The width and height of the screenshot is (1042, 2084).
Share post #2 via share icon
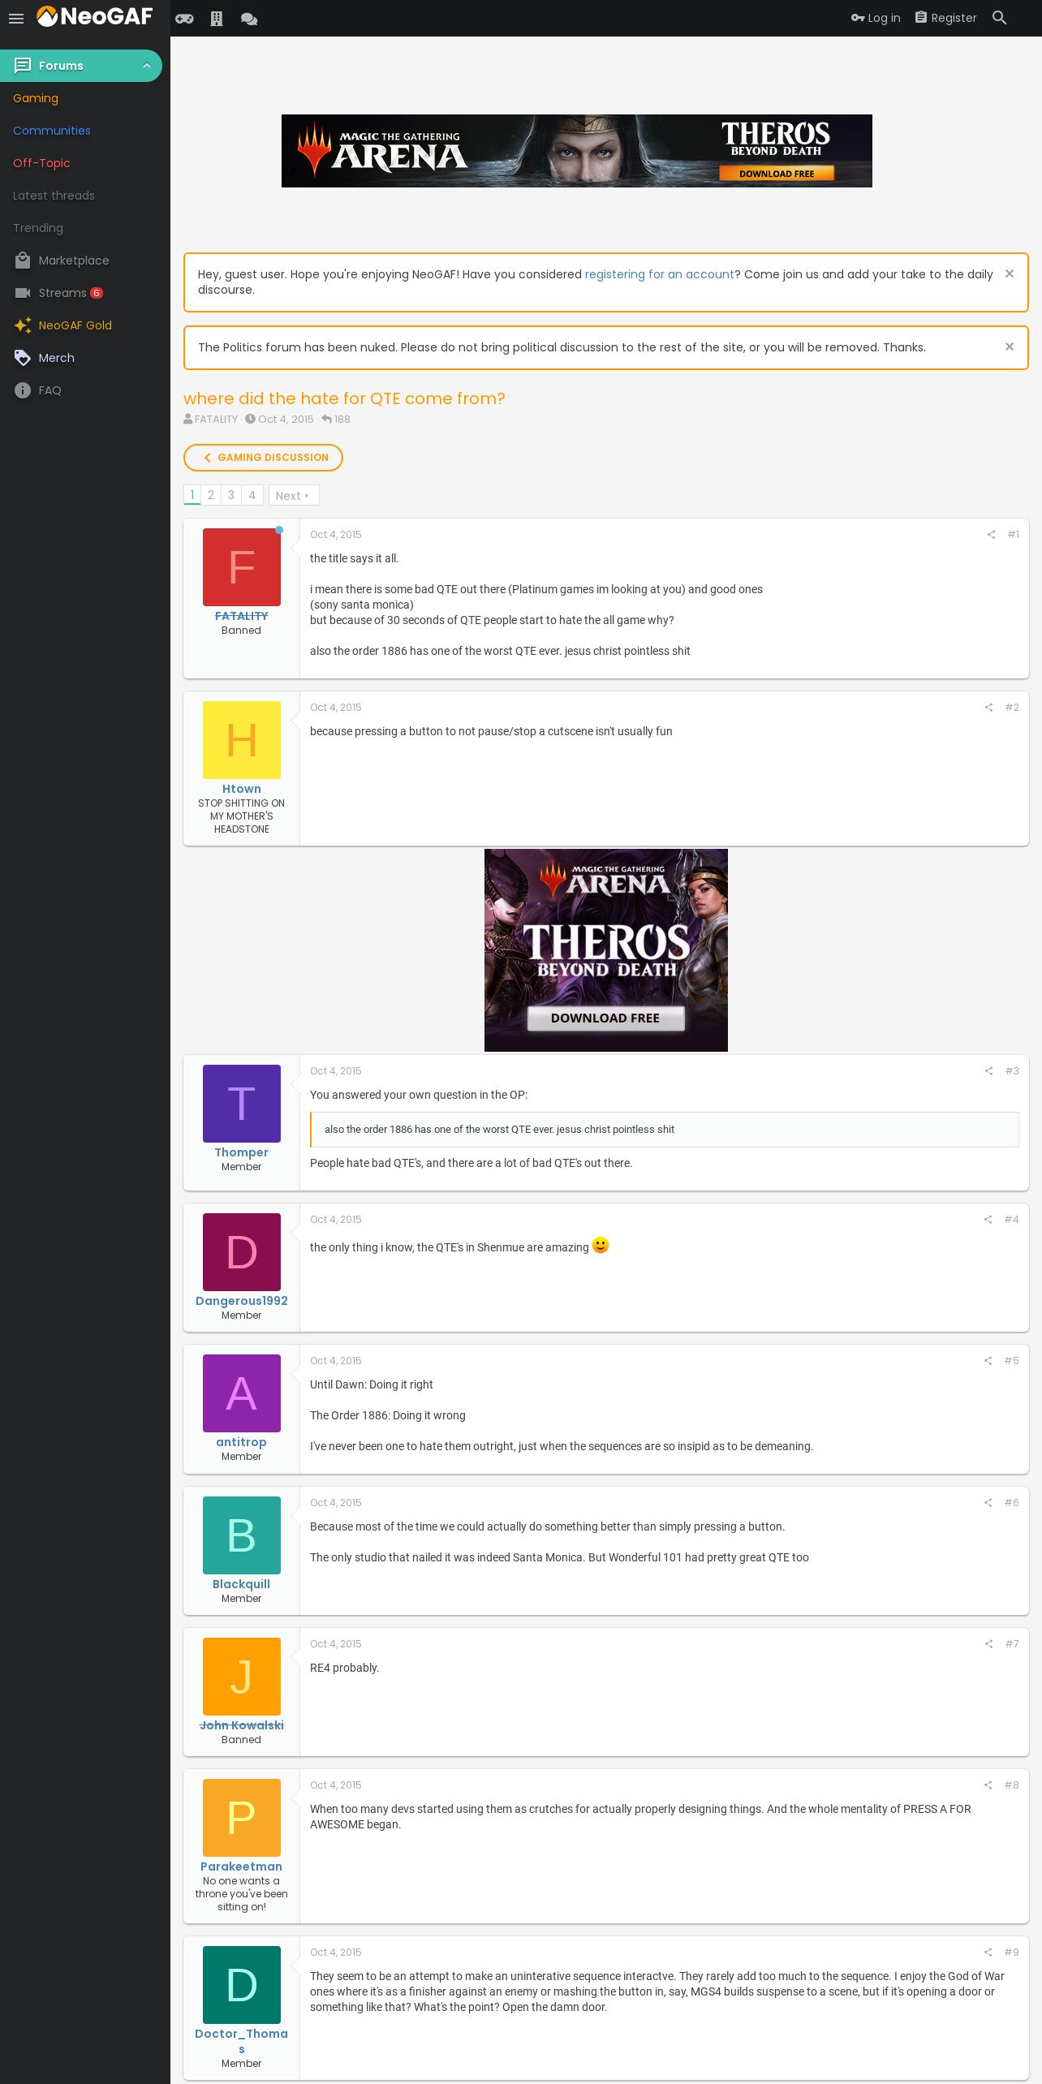[988, 708]
